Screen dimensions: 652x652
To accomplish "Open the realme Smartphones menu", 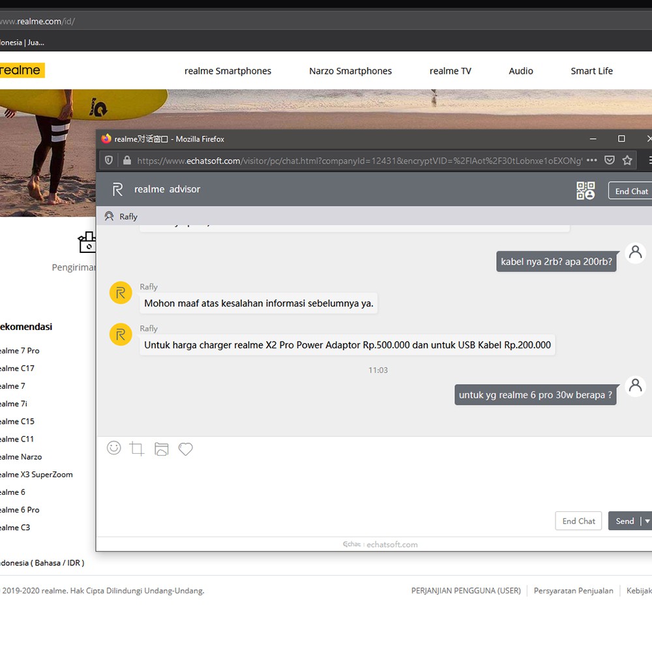I will coord(228,71).
